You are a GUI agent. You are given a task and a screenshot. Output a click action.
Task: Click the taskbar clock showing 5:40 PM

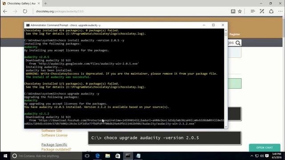(x=277, y=156)
